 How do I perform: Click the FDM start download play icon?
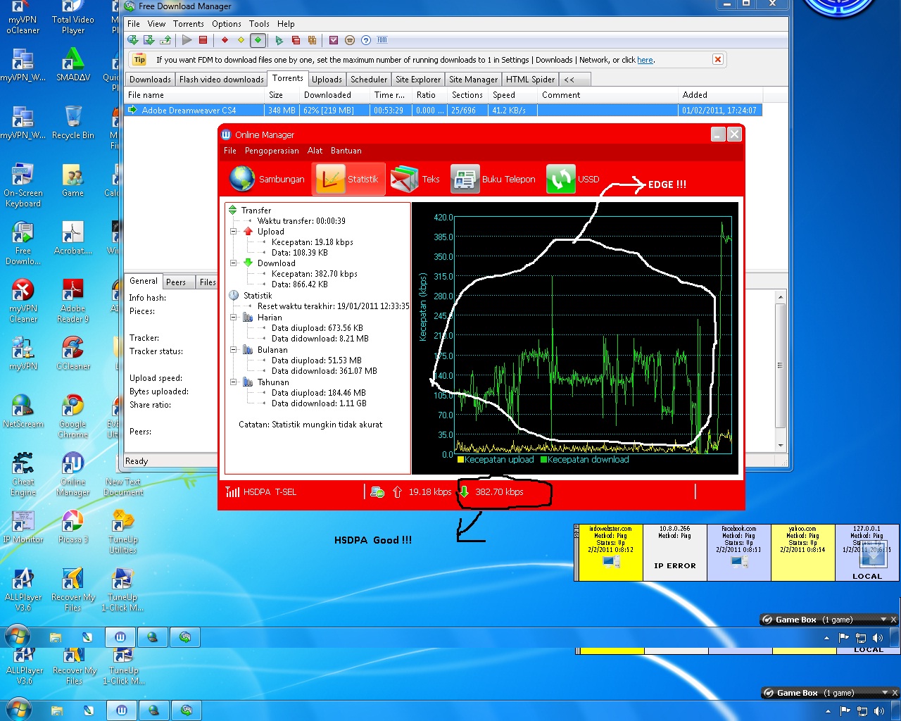pyautogui.click(x=187, y=40)
